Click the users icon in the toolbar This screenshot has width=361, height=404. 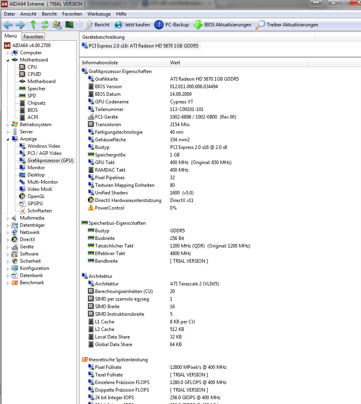pyautogui.click(x=57, y=25)
